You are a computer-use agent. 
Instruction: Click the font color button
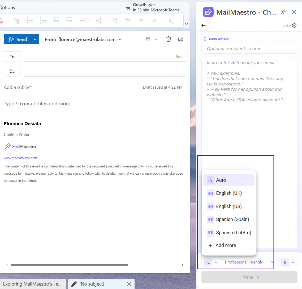(x=2, y=20)
